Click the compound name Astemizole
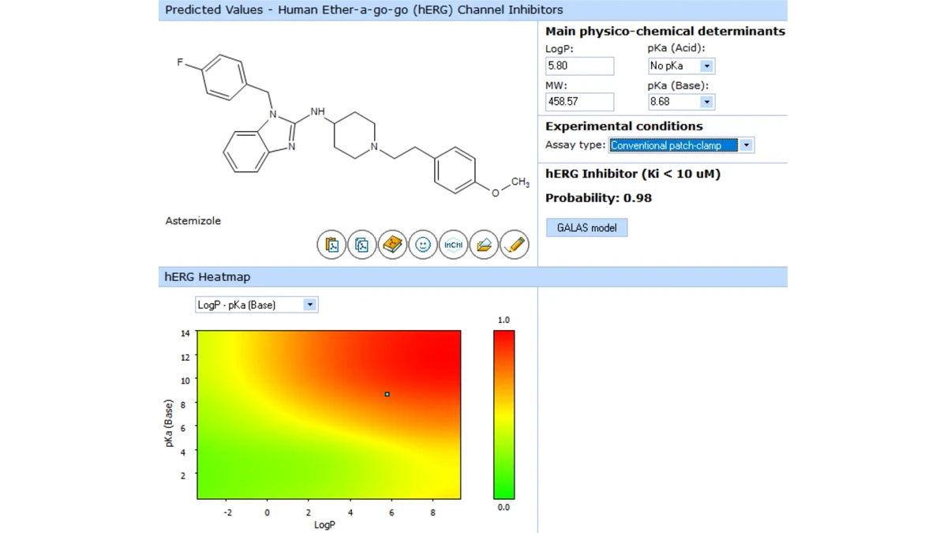The image size is (947, 533). pyautogui.click(x=193, y=221)
